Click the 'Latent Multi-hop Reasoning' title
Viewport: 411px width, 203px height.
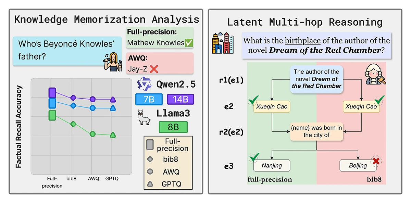305,23
